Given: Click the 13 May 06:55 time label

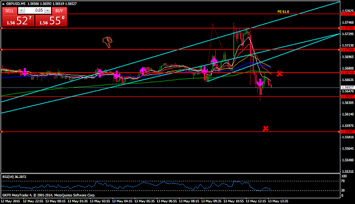Looking at the screenshot, I should [166, 201].
